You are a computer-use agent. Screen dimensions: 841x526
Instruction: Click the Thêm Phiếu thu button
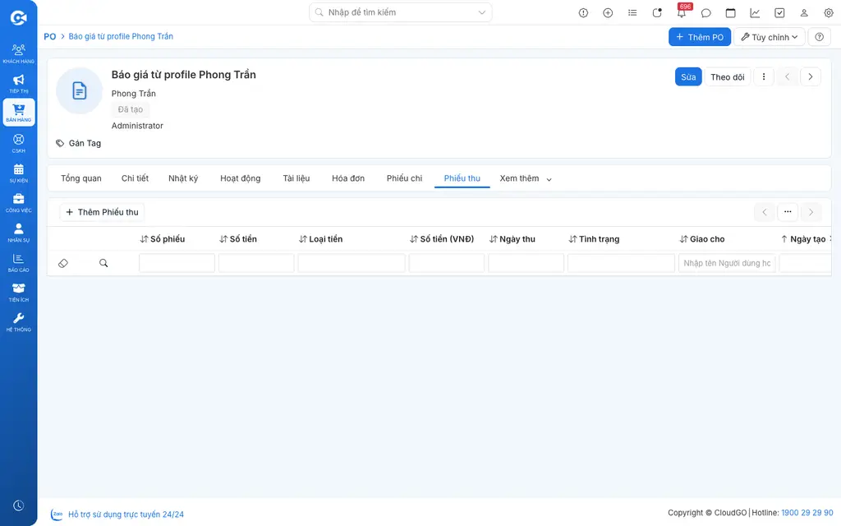point(102,212)
